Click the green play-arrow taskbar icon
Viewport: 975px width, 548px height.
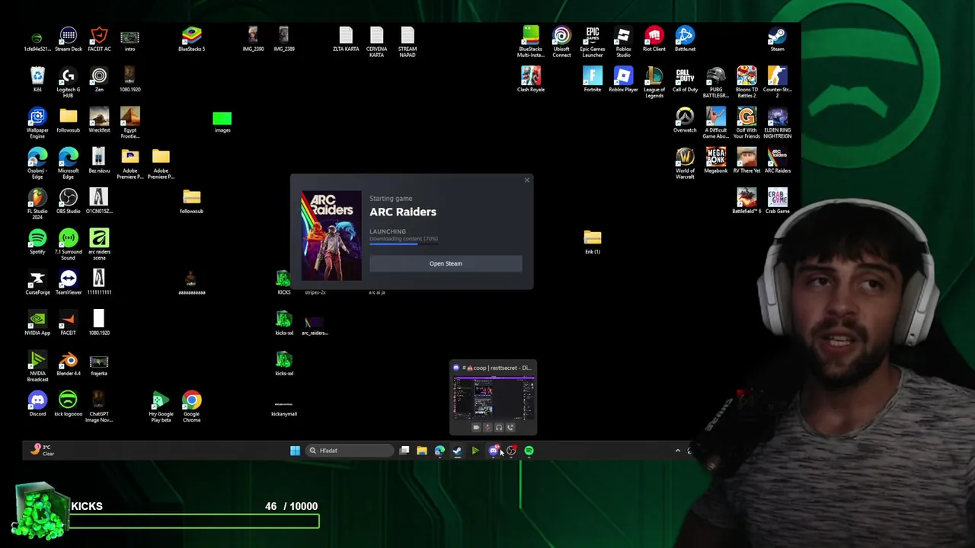click(x=475, y=451)
